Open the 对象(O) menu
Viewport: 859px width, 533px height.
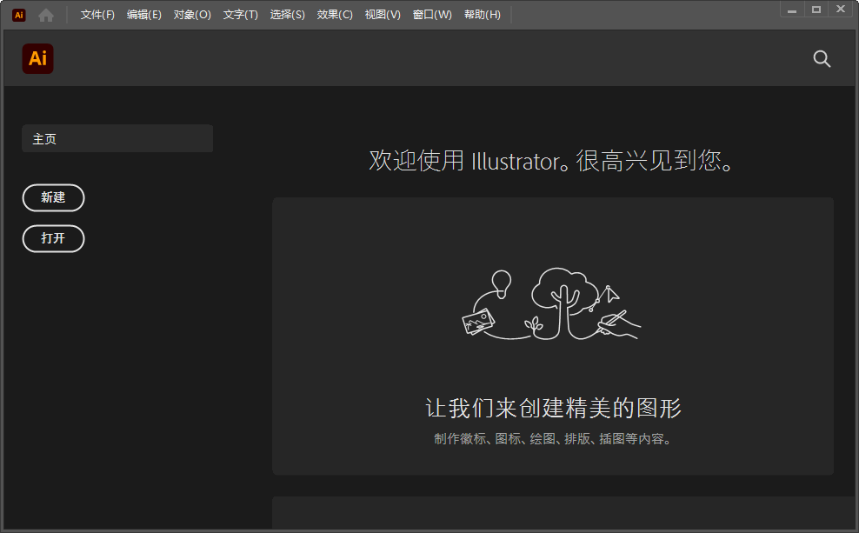191,14
